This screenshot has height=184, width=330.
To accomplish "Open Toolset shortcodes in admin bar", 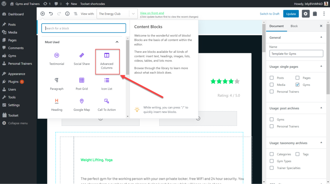I will [x=92, y=4].
